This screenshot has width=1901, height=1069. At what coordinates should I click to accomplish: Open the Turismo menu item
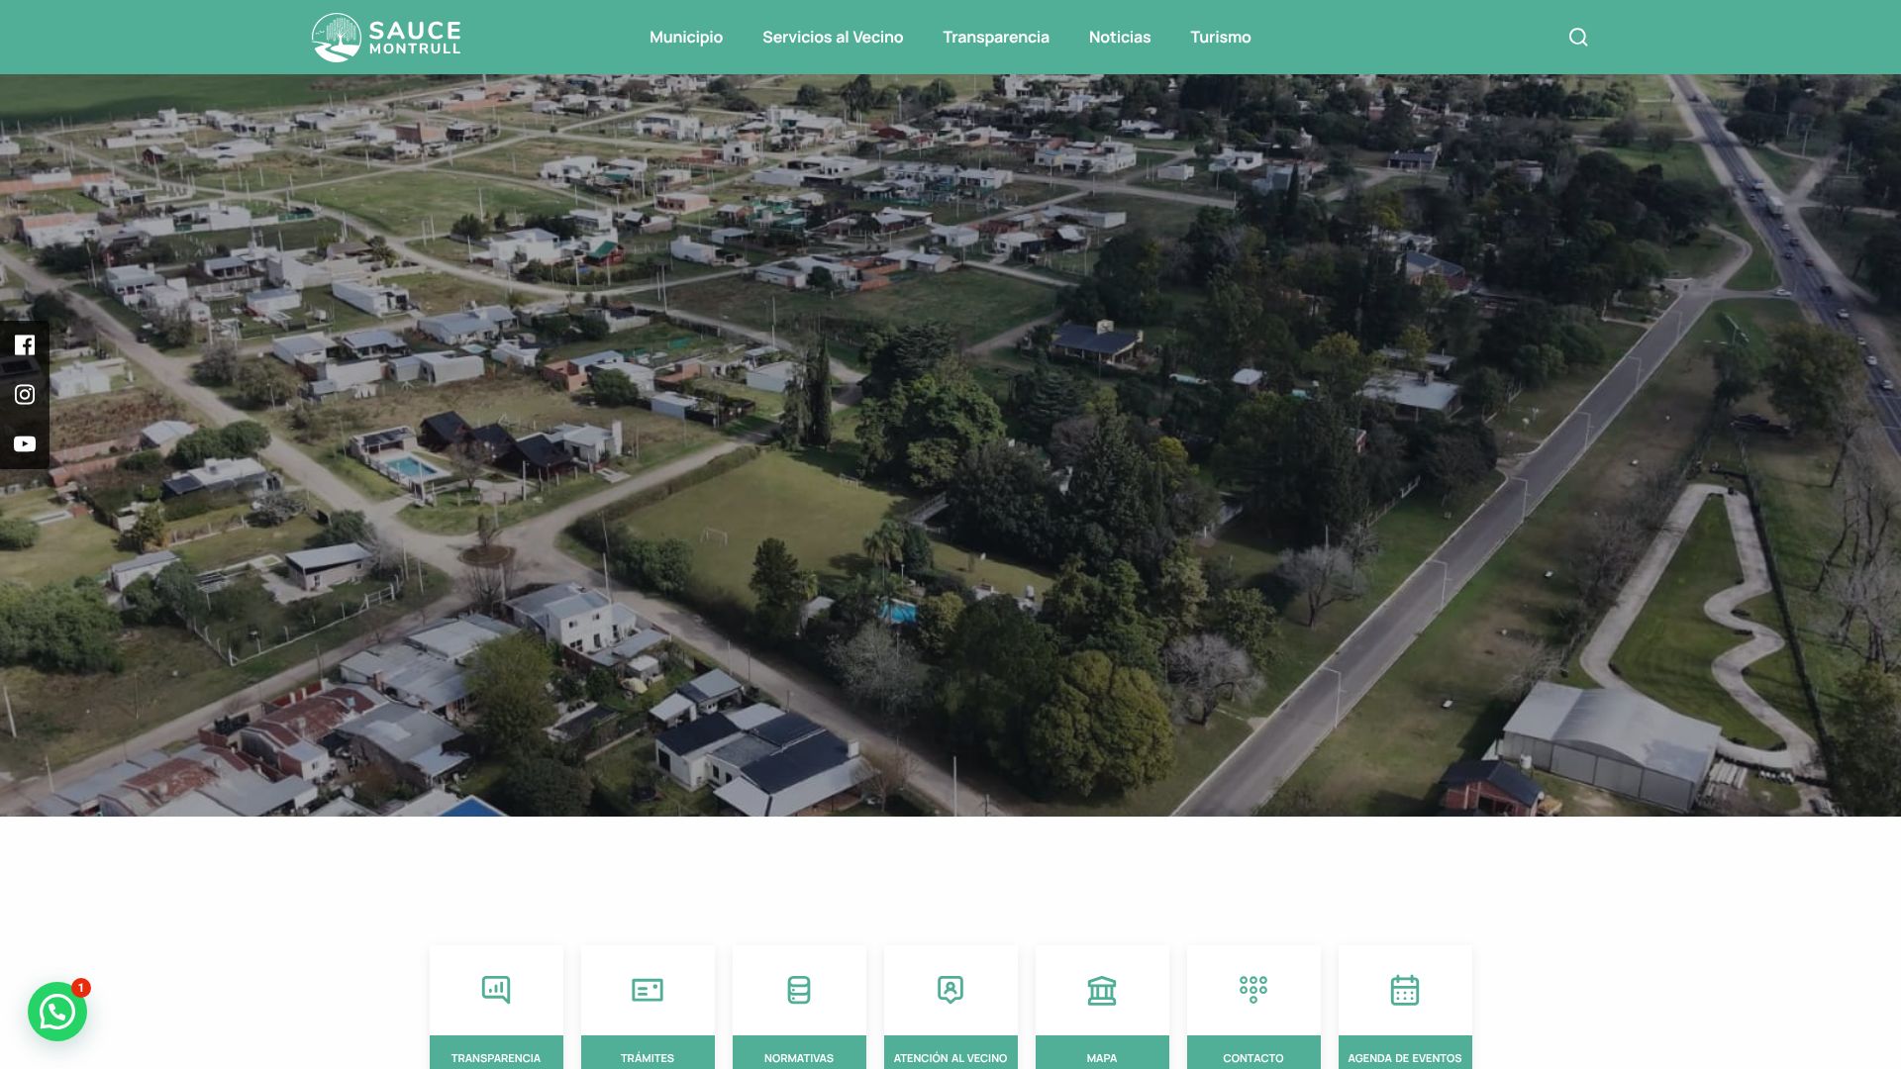click(1221, 38)
